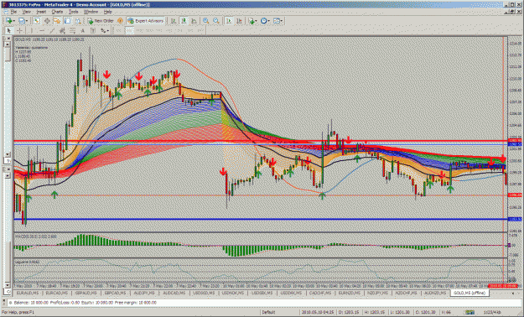Viewport: 524px width, 317px height.
Task: Switch to line chart display
Action: tap(194, 21)
